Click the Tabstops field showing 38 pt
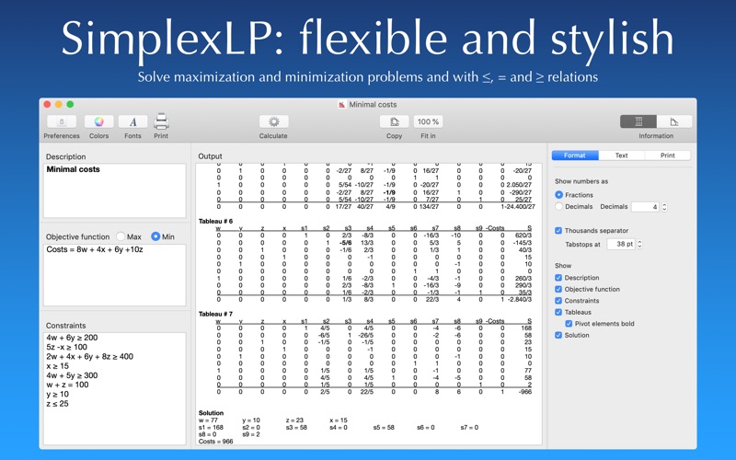 pyautogui.click(x=621, y=244)
